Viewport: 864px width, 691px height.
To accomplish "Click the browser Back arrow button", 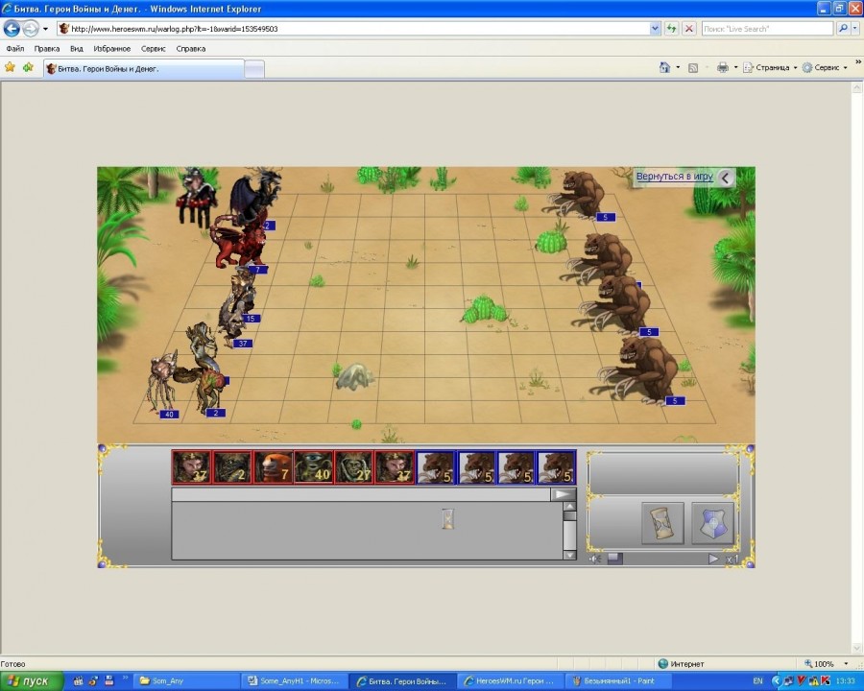I will pos(12,28).
